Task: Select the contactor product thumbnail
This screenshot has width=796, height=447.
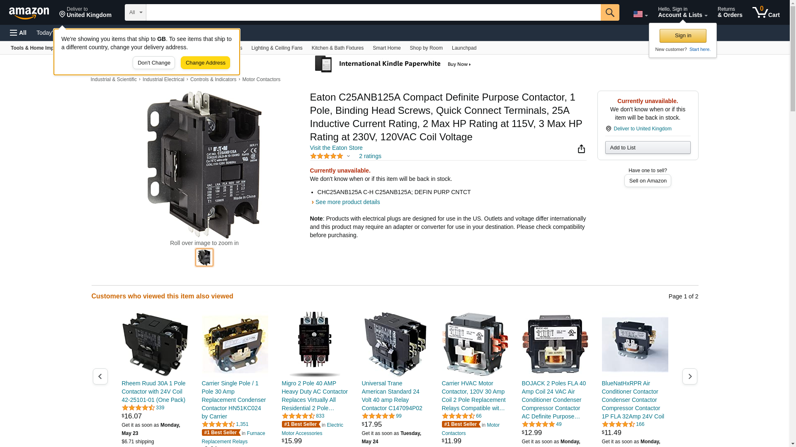Action: point(204,257)
